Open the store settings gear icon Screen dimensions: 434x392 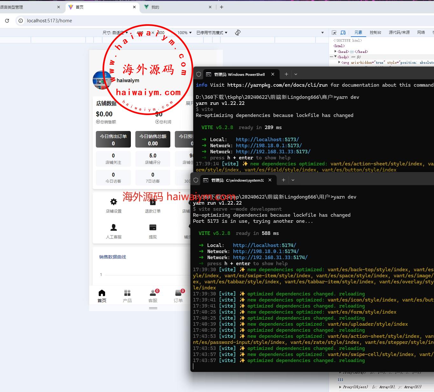(114, 202)
